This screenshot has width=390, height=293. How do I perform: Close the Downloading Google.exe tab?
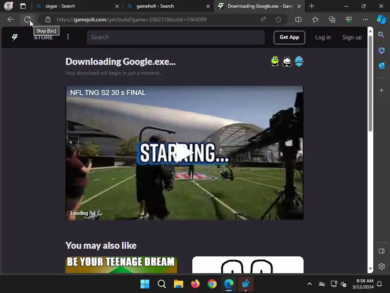pos(299,6)
